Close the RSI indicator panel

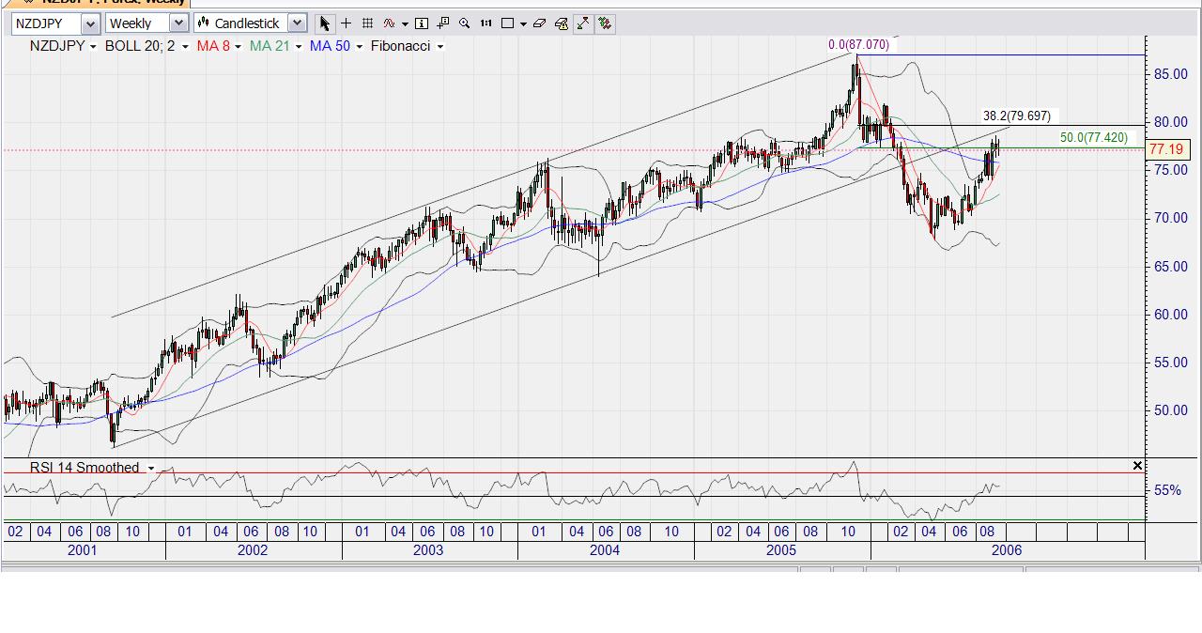tap(1137, 466)
